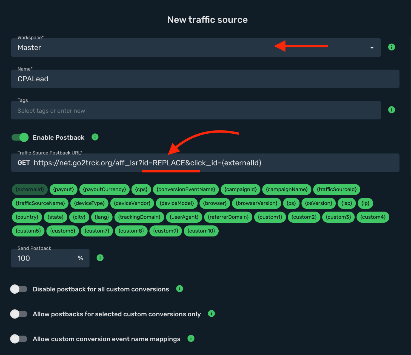Open the Tags selector field
This screenshot has width=411, height=355.
pos(196,110)
